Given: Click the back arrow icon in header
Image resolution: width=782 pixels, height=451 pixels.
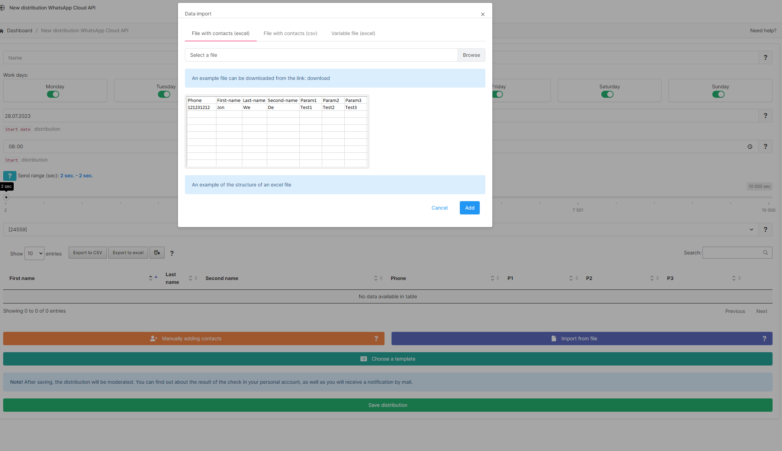Looking at the screenshot, I should point(2,8).
